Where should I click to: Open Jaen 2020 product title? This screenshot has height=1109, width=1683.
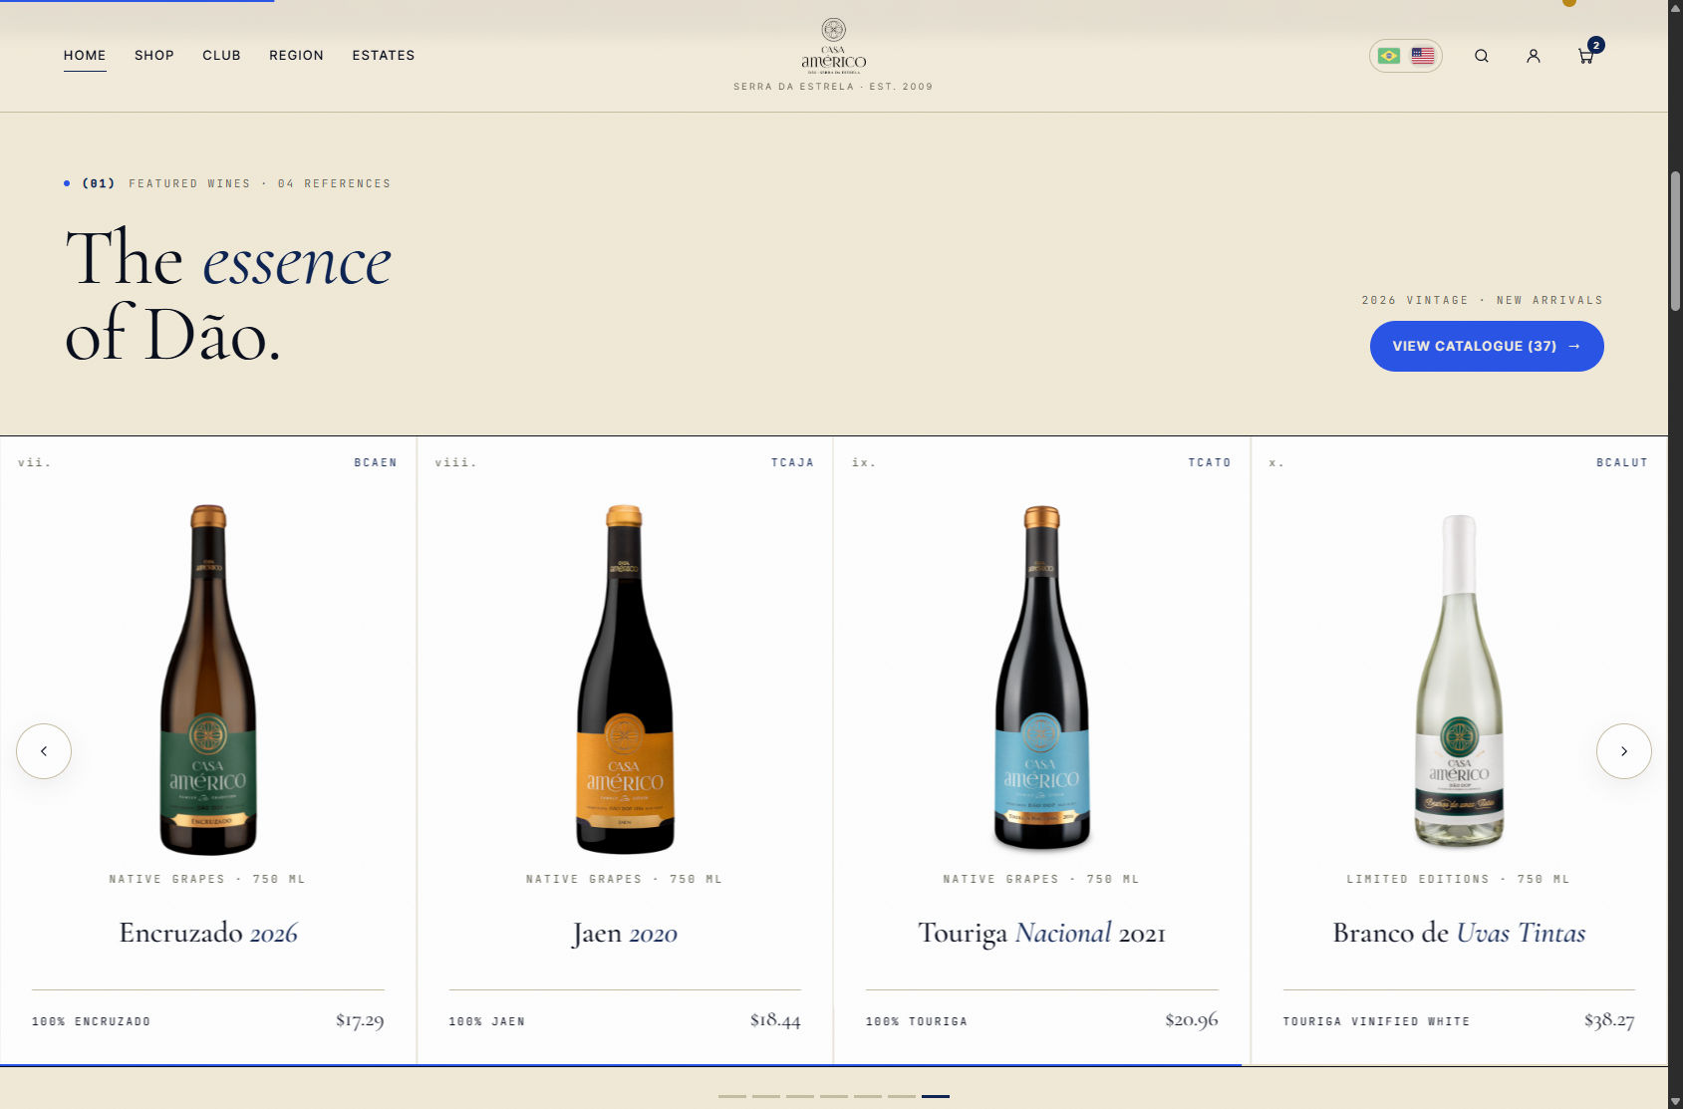pos(625,933)
